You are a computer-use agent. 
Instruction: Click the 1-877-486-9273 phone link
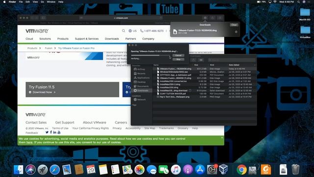(152, 30)
